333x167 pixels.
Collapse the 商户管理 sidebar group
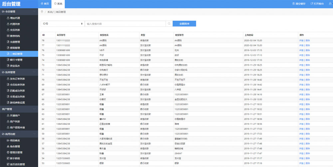[19, 109]
